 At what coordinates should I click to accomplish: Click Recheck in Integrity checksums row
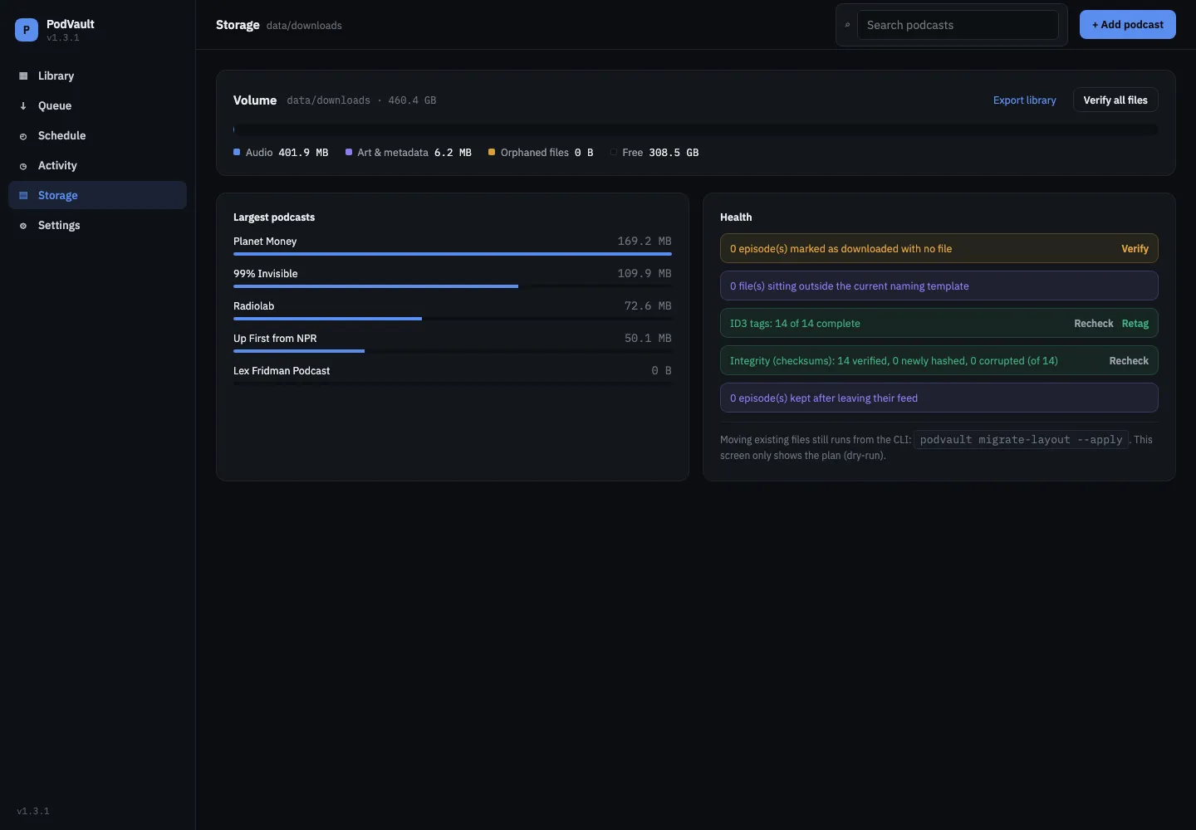(x=1129, y=361)
